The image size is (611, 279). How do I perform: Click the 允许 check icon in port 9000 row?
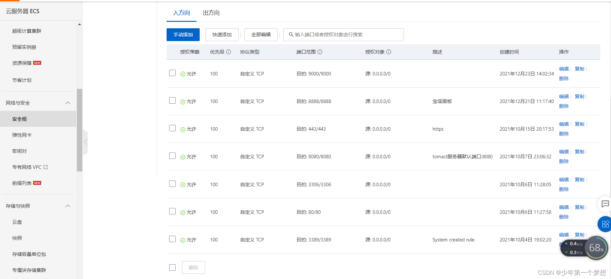point(183,74)
